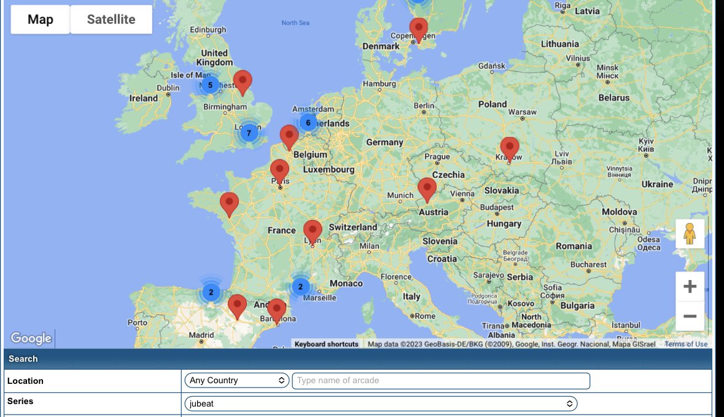
Task: Click the Google logo on the map
Action: point(31,338)
